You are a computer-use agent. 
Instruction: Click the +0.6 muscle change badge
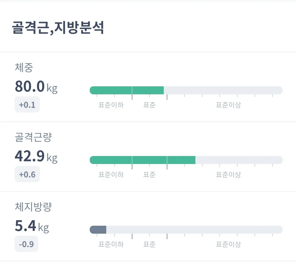point(27,174)
